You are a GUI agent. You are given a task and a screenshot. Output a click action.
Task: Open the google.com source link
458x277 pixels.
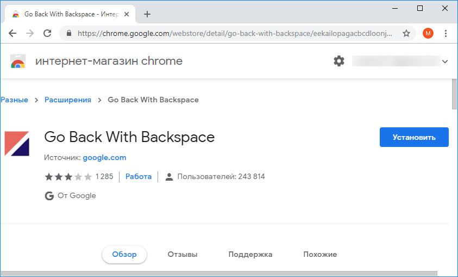coord(104,158)
